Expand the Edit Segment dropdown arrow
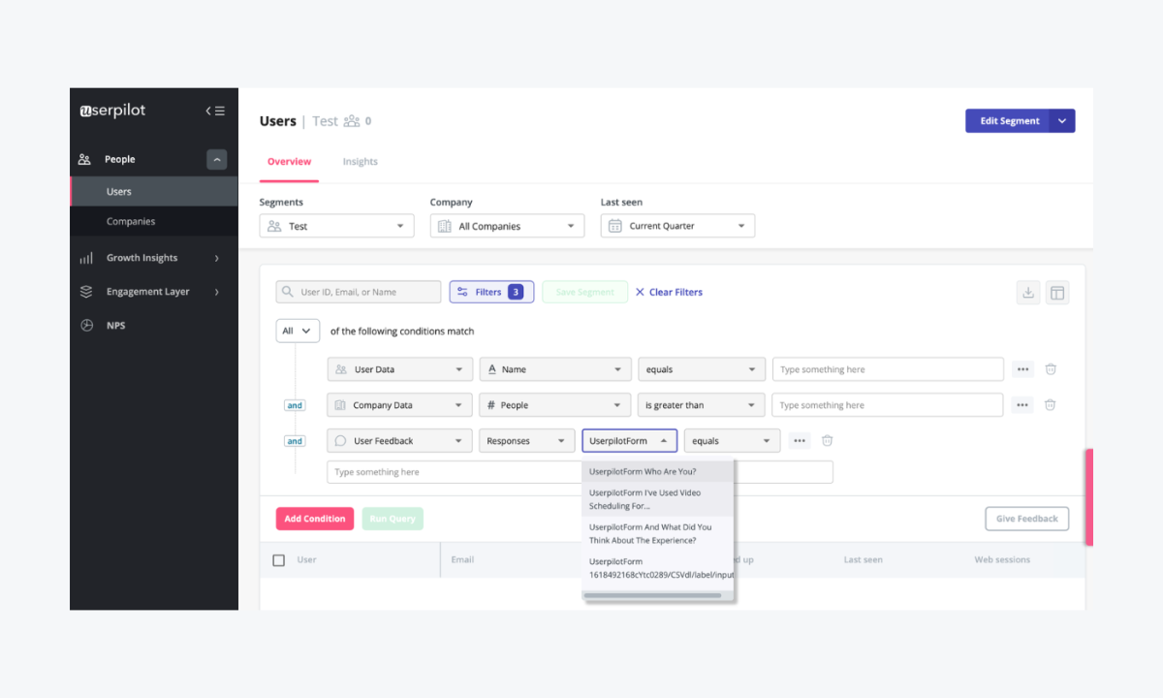 click(1062, 120)
